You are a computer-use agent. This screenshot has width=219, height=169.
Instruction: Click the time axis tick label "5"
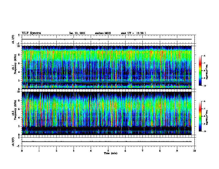108,151
